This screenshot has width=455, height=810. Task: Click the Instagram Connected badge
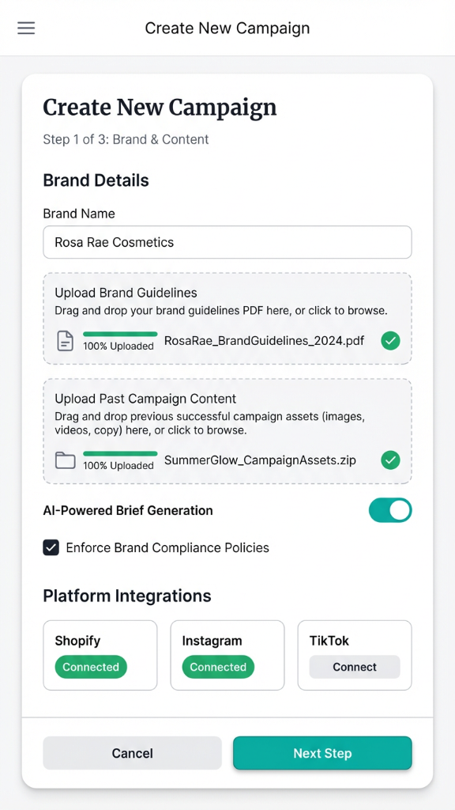pyautogui.click(x=218, y=667)
